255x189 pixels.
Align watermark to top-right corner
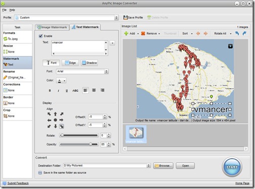click(x=62, y=114)
